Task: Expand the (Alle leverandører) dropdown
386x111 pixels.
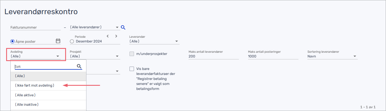Action: pyautogui.click(x=117, y=27)
